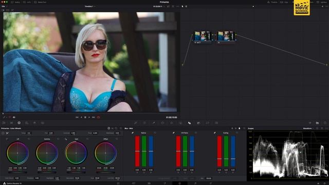The height and width of the screenshot is (185, 329).
Task: Pick white point beside Gain wheel
Action: coord(66,139)
